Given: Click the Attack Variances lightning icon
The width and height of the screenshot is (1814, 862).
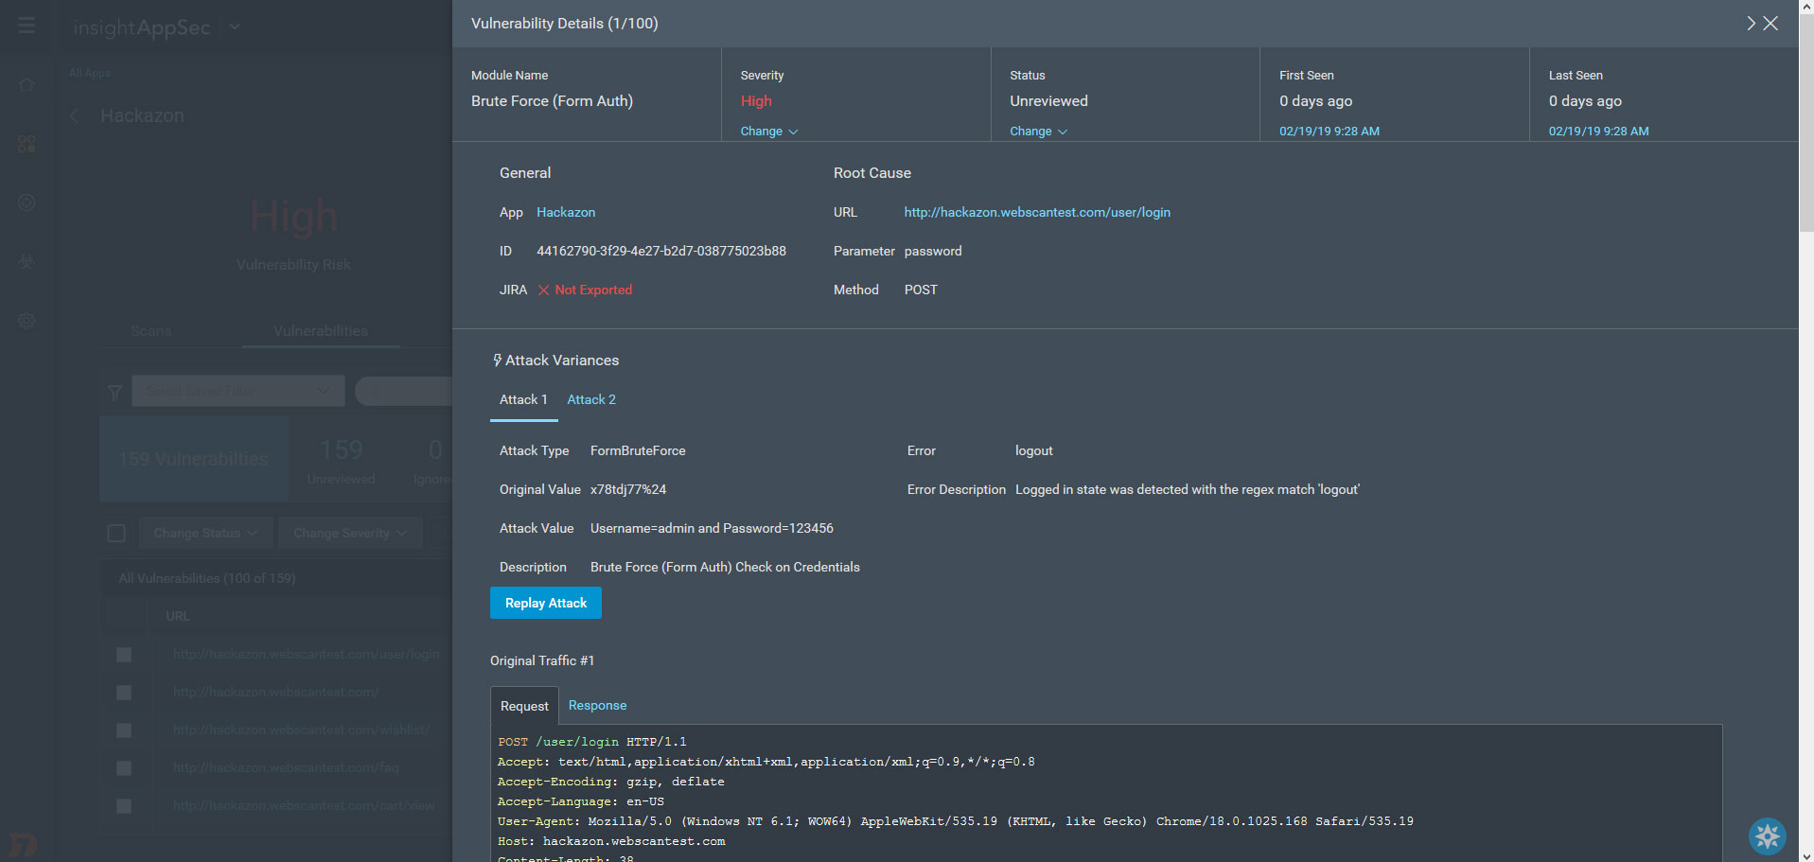Looking at the screenshot, I should tap(497, 361).
